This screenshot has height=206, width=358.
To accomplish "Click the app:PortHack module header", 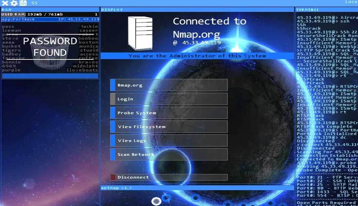I will click(x=50, y=19).
